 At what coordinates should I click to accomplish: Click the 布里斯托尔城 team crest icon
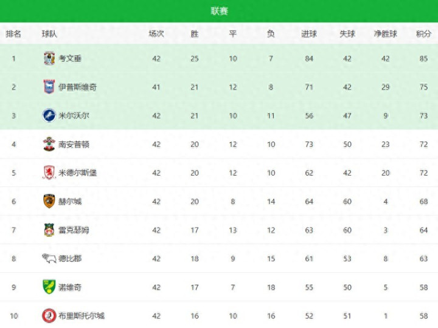[x=49, y=315]
